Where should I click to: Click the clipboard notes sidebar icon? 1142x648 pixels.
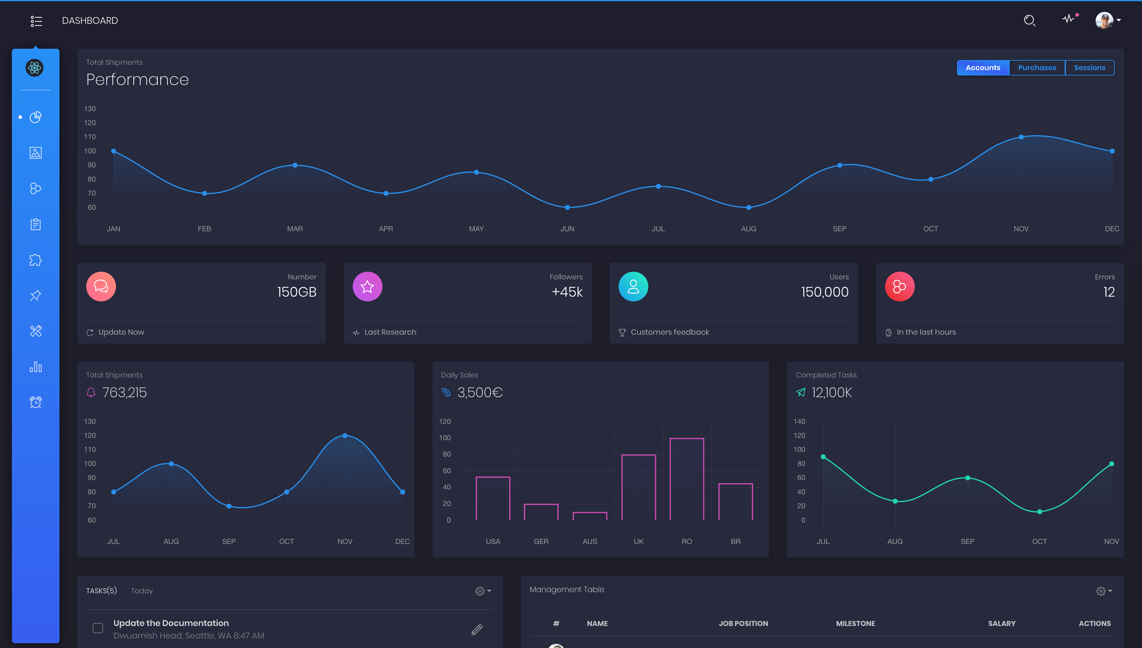(x=36, y=224)
